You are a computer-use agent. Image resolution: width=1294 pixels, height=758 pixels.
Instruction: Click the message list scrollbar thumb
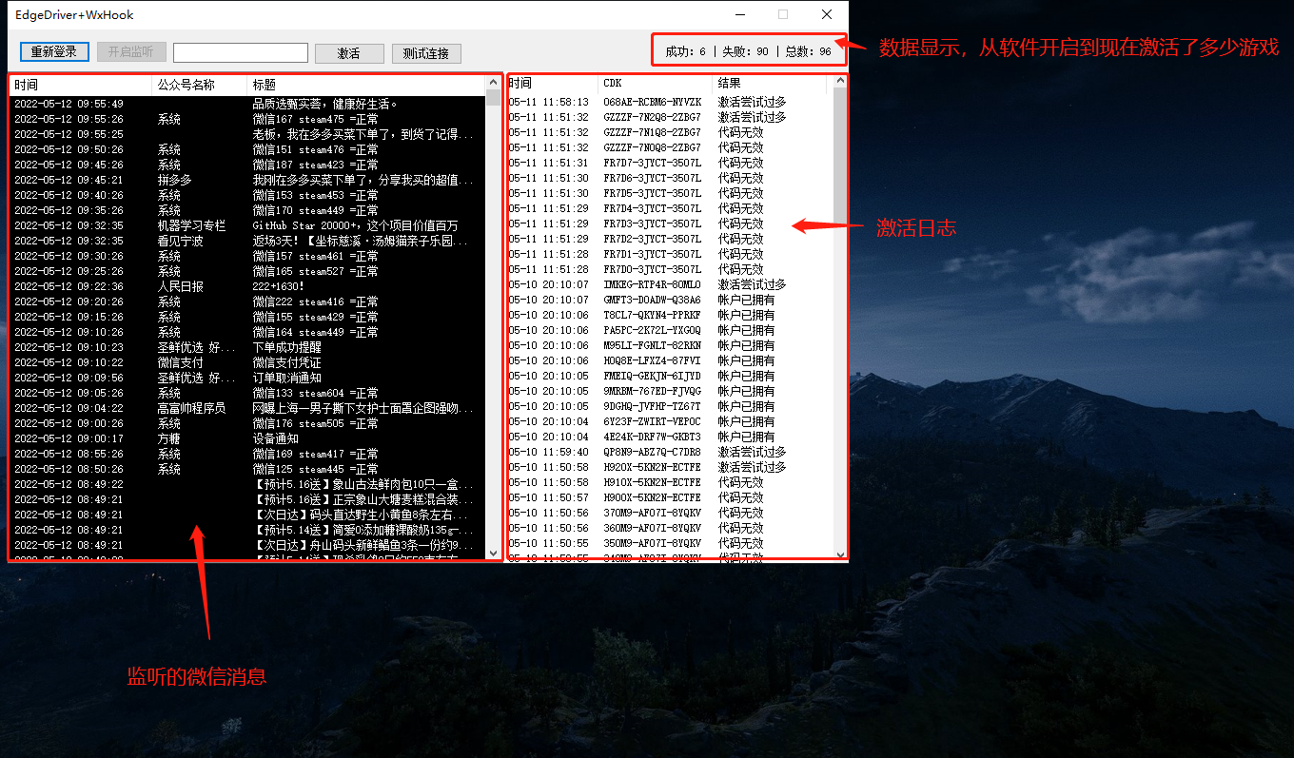tap(493, 97)
